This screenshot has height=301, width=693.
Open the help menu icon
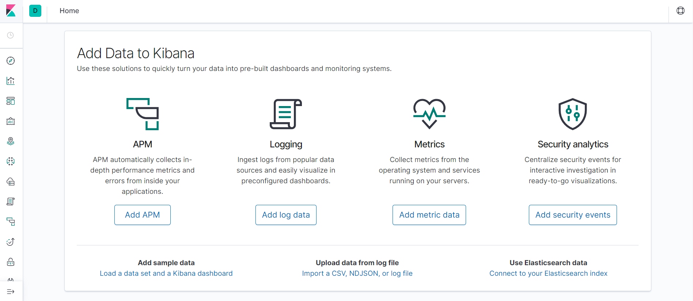point(681,11)
